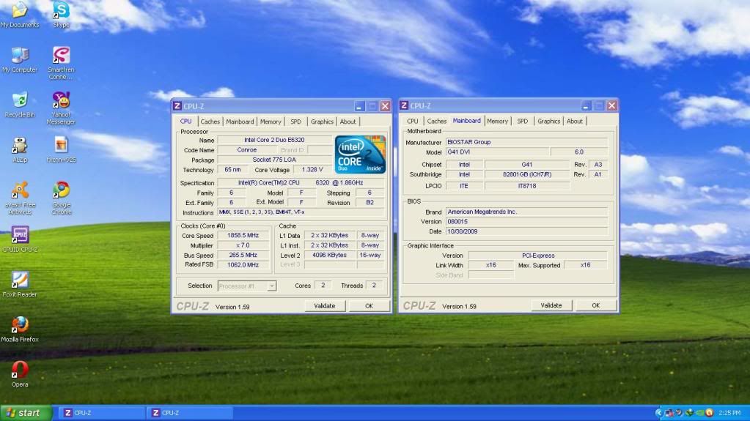Open Memory tab in right CPU-Z window
This screenshot has width=750, height=421.
click(x=497, y=122)
